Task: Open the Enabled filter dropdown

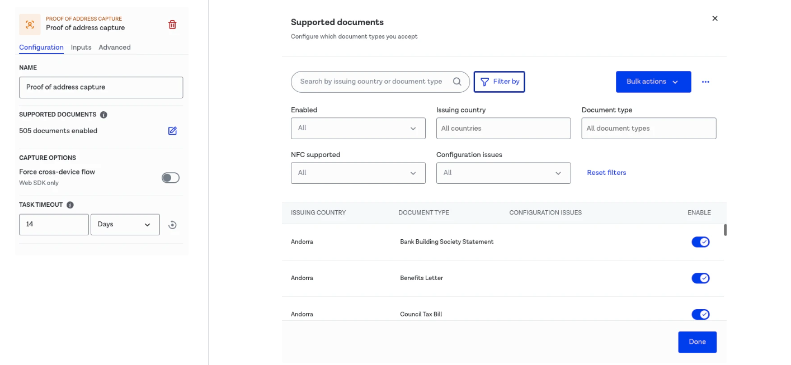Action: (x=358, y=129)
